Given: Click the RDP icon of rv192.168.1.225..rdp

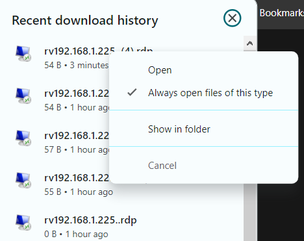Looking at the screenshot, I should [x=23, y=223].
